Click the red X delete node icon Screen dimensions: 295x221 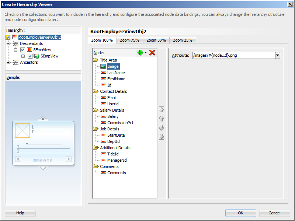point(152,53)
